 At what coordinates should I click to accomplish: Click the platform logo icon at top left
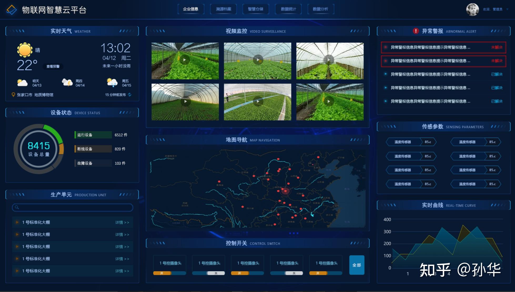11,10
